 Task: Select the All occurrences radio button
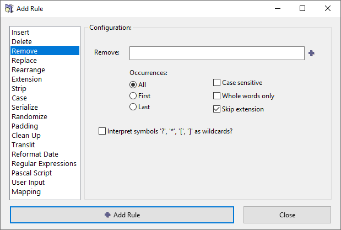coord(133,85)
